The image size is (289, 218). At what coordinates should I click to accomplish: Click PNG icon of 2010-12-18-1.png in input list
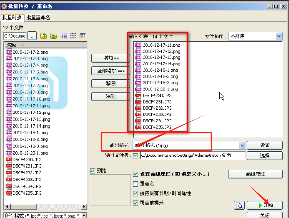click(x=138, y=70)
